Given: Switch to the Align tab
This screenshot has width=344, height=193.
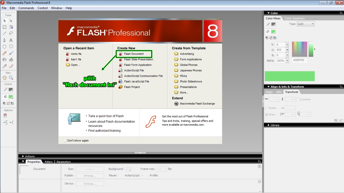Looking at the screenshot, I should 269,92.
